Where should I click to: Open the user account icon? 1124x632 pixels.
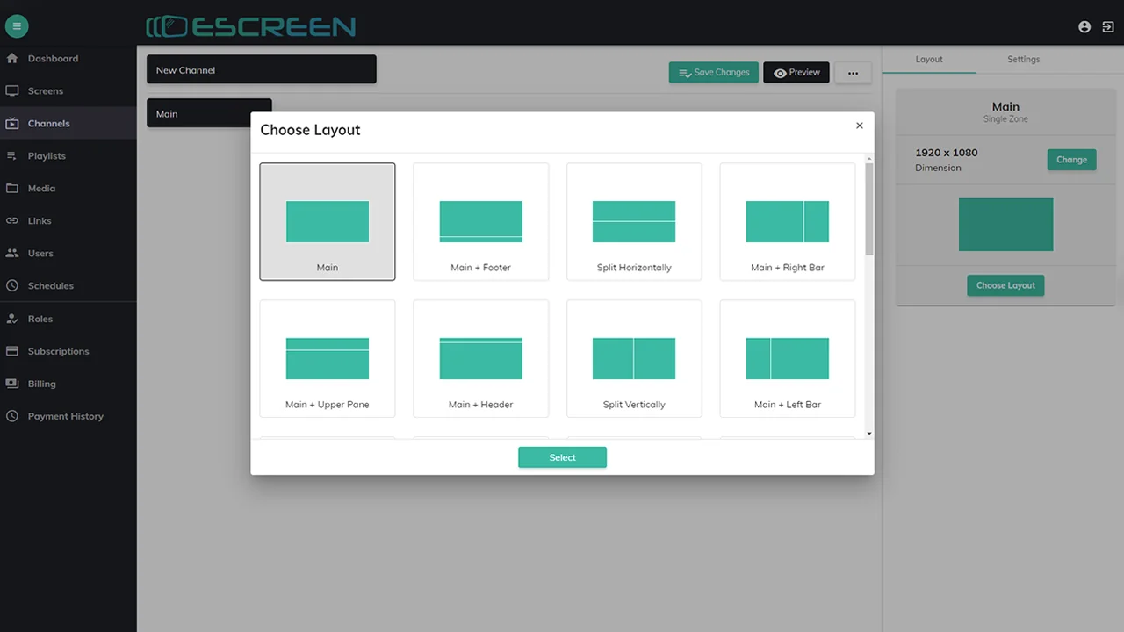pos(1084,27)
